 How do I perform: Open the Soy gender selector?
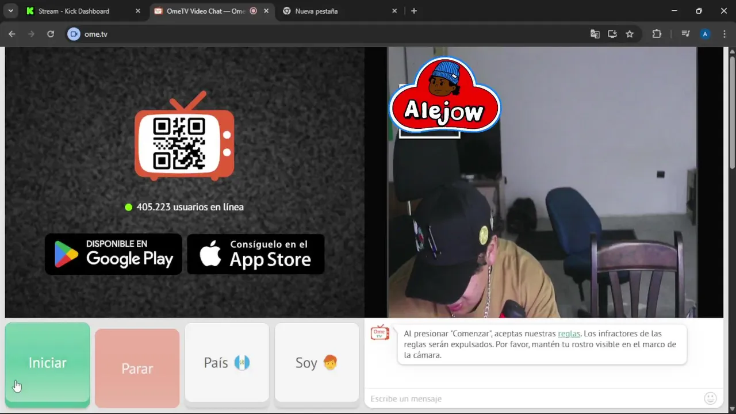tap(316, 362)
